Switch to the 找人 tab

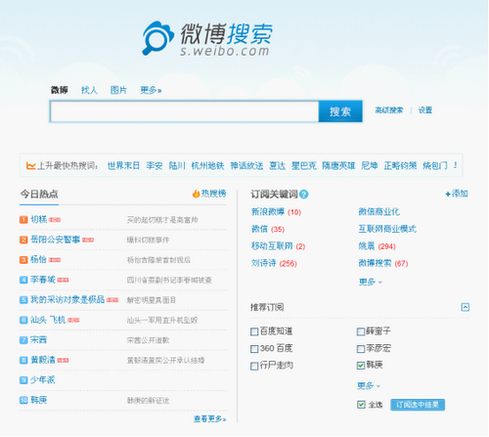tap(89, 90)
